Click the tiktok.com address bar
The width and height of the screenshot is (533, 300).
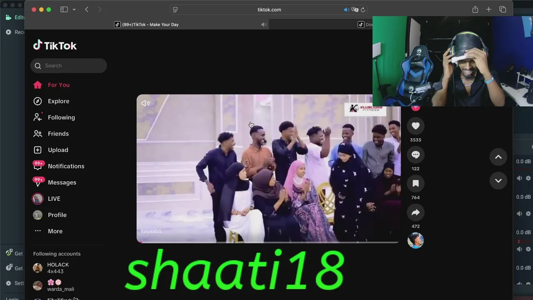(269, 10)
